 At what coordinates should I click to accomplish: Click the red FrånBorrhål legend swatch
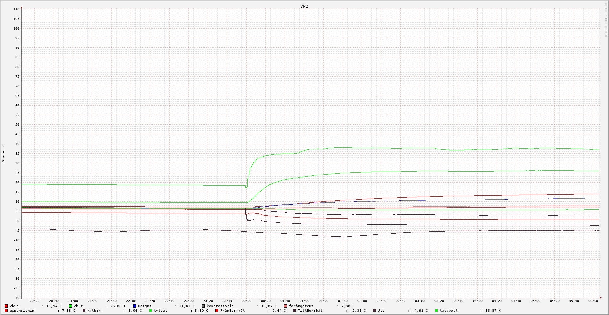(x=217, y=311)
